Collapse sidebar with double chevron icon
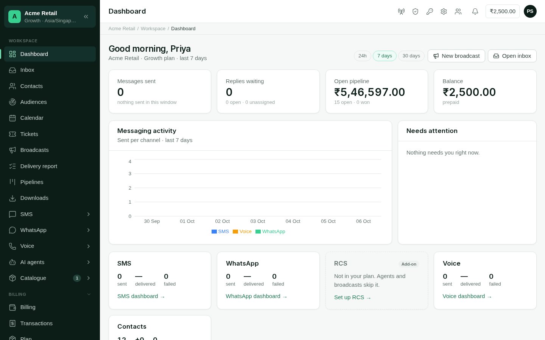Viewport: 545px width, 340px height. point(86,17)
